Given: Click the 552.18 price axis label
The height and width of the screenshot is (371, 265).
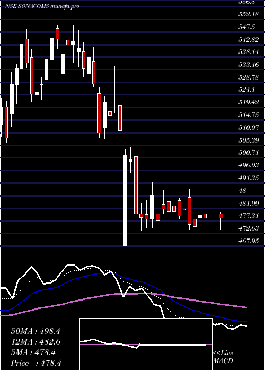Looking at the screenshot, I should coord(248,14).
